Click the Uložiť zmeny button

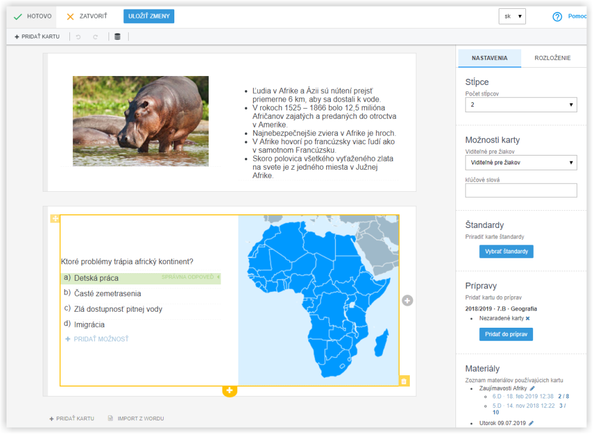[x=149, y=16]
